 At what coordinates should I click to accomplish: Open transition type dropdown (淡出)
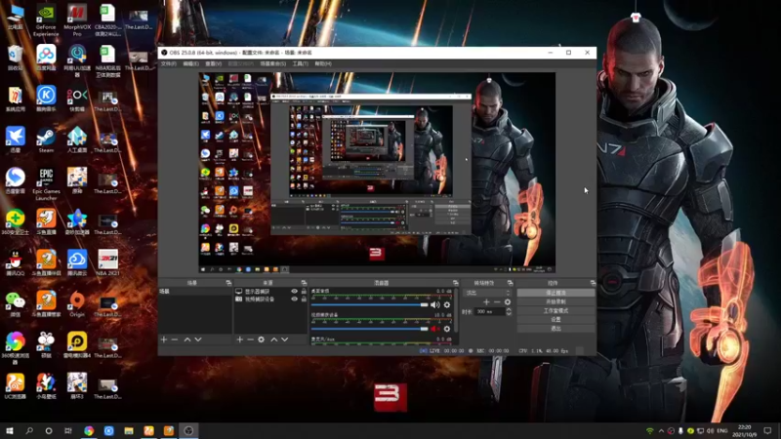point(487,293)
